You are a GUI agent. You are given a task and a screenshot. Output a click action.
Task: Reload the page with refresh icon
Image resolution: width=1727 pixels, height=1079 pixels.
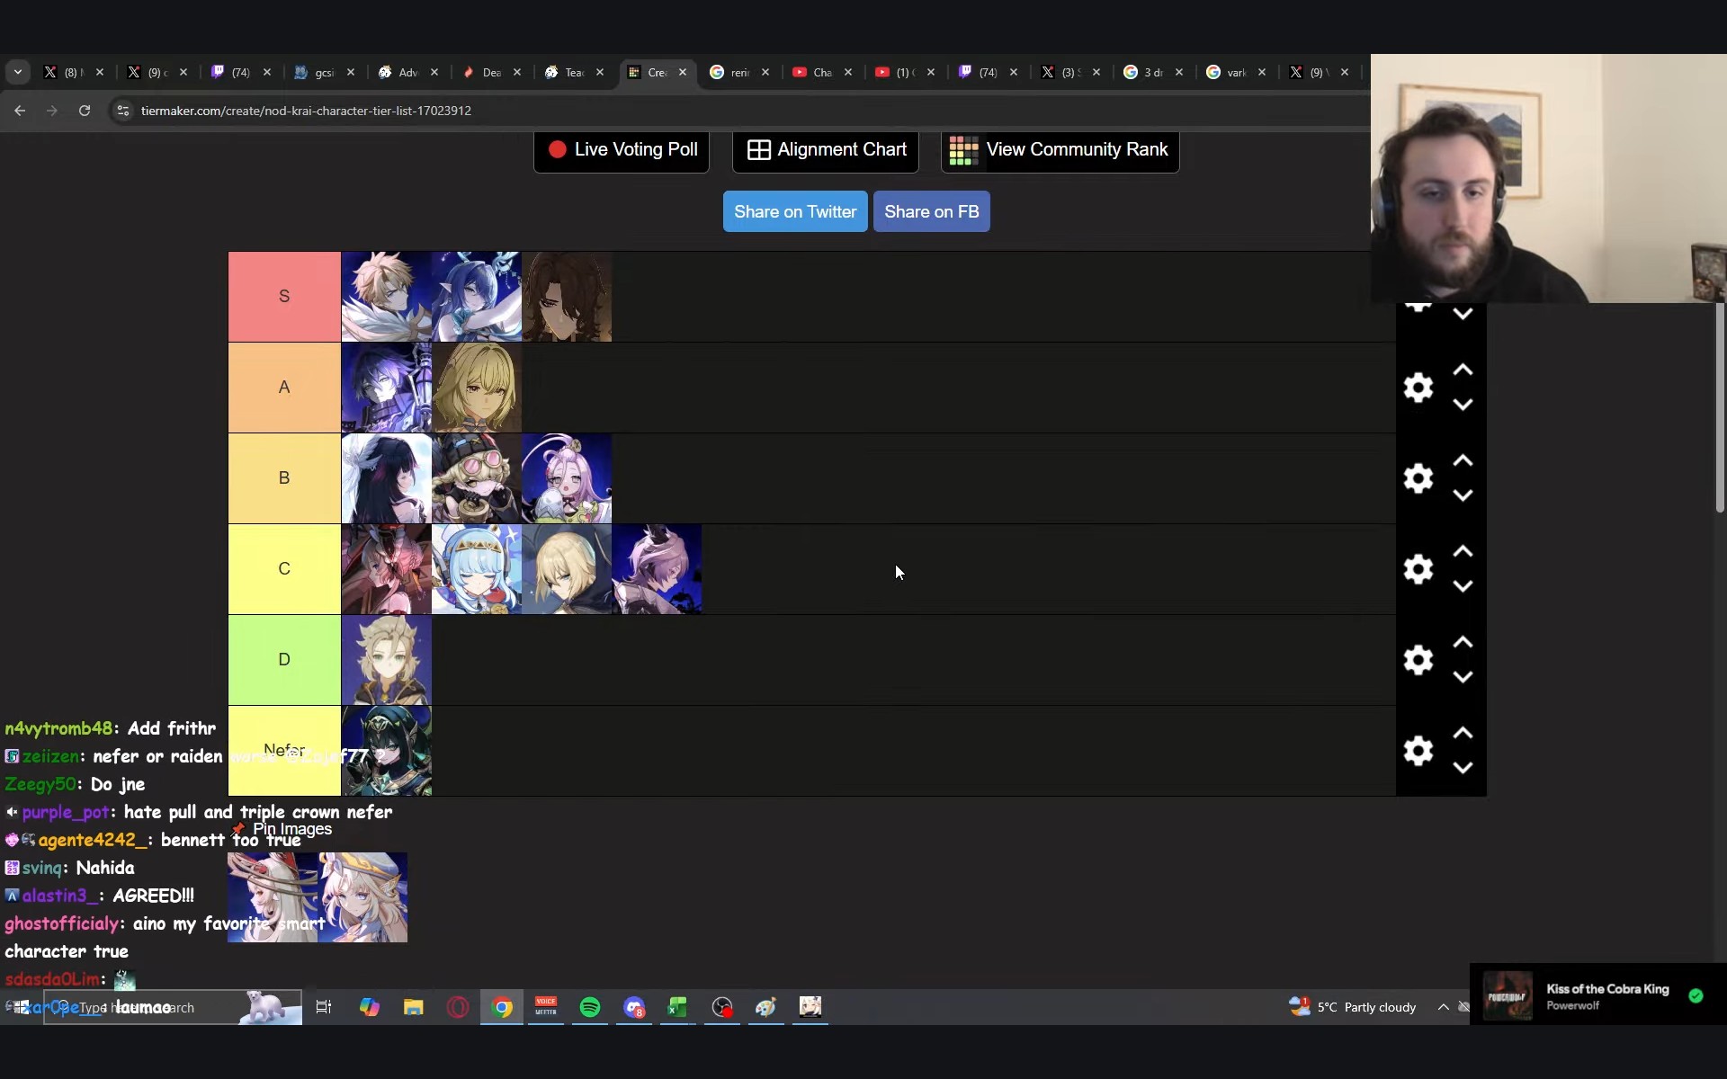pos(85,111)
